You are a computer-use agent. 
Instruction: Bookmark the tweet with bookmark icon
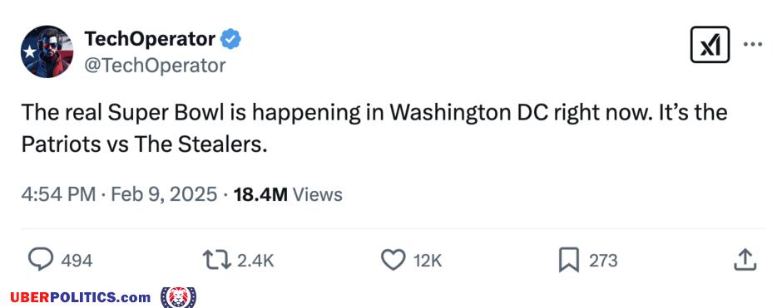tap(568, 260)
